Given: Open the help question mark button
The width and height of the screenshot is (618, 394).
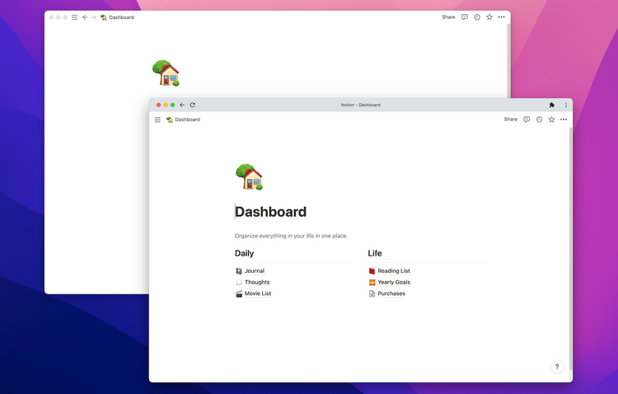Looking at the screenshot, I should pos(557,367).
